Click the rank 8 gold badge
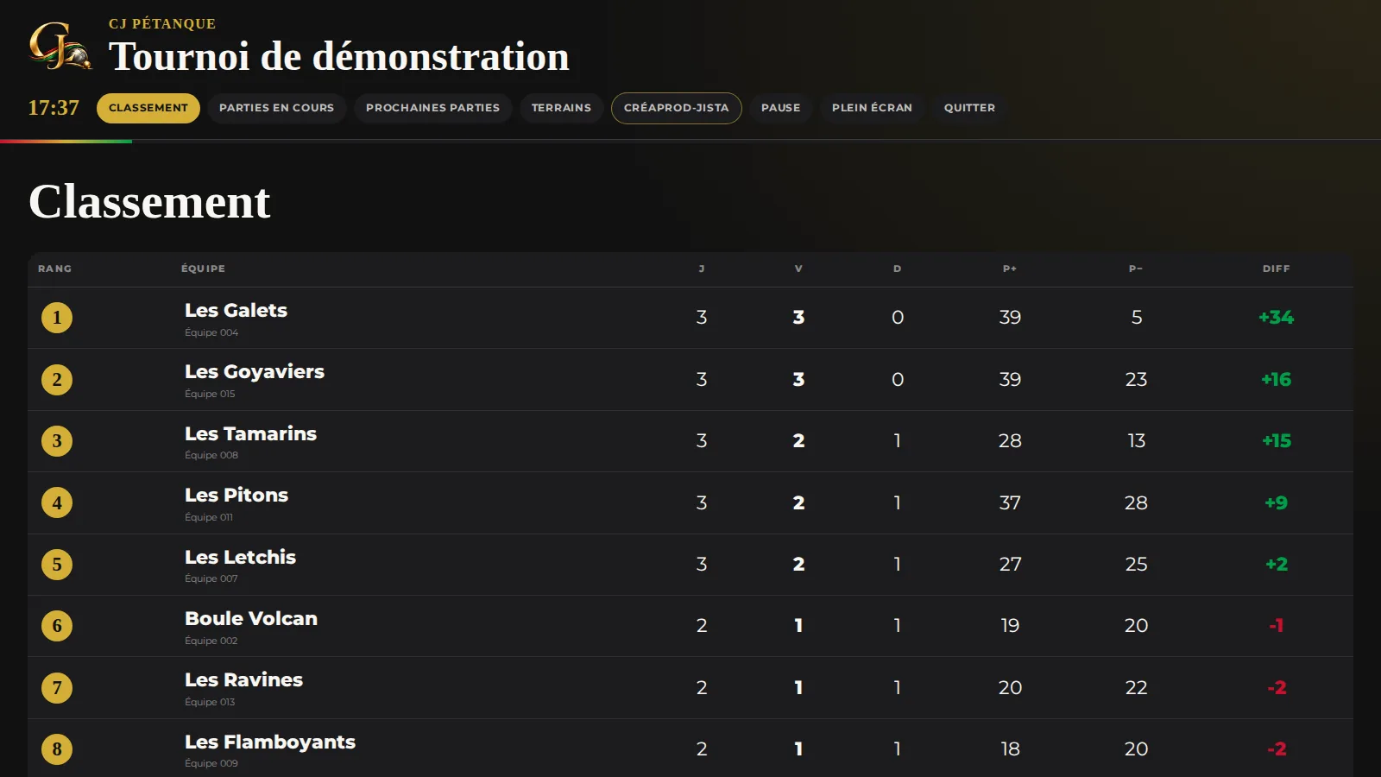This screenshot has height=777, width=1381. tap(57, 749)
